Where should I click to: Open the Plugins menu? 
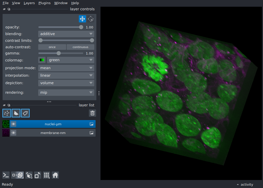(44, 3)
